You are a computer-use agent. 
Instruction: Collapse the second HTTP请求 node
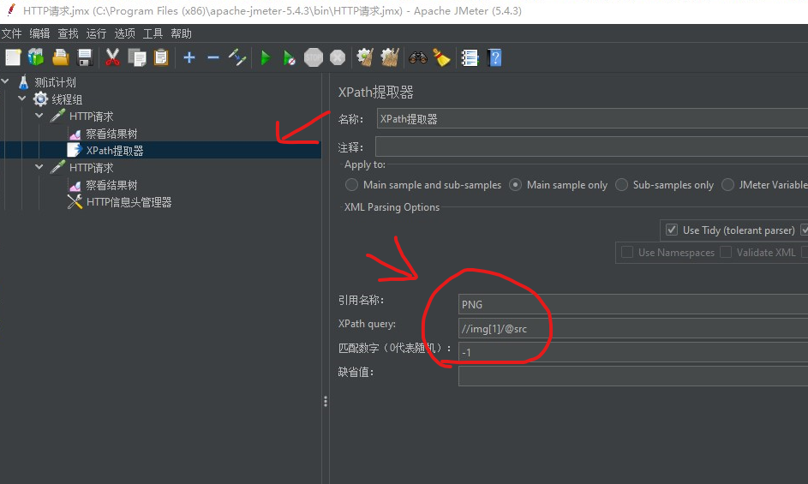(x=39, y=166)
